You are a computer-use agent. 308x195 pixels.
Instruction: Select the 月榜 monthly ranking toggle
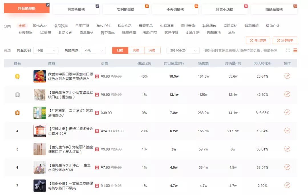tap(152, 50)
